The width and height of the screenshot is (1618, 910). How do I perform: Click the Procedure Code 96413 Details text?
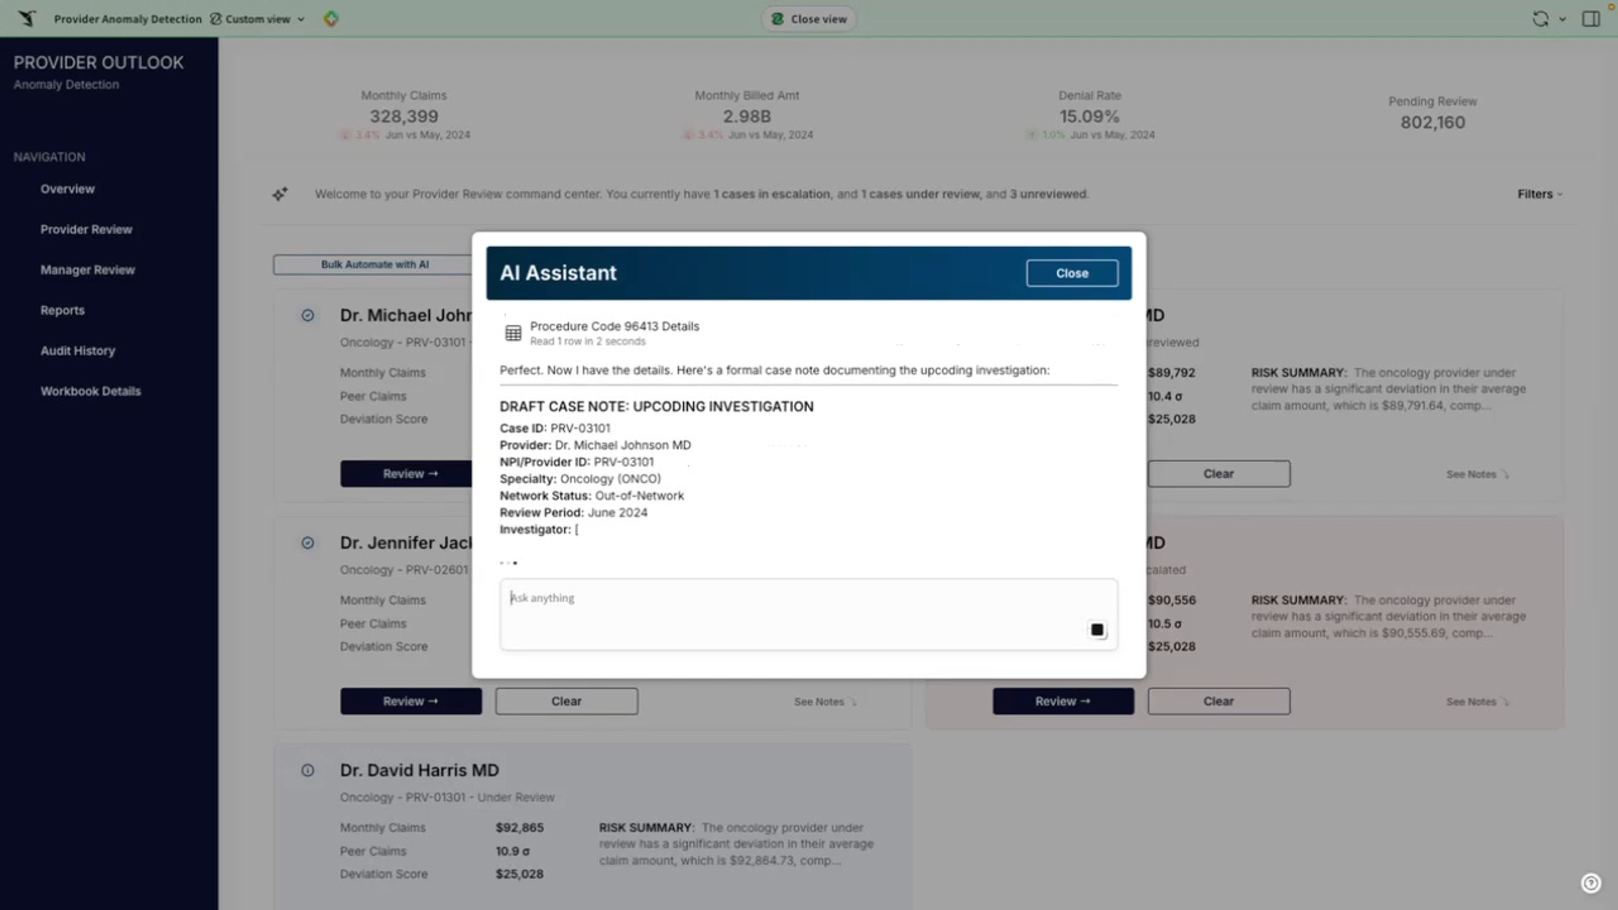(614, 326)
